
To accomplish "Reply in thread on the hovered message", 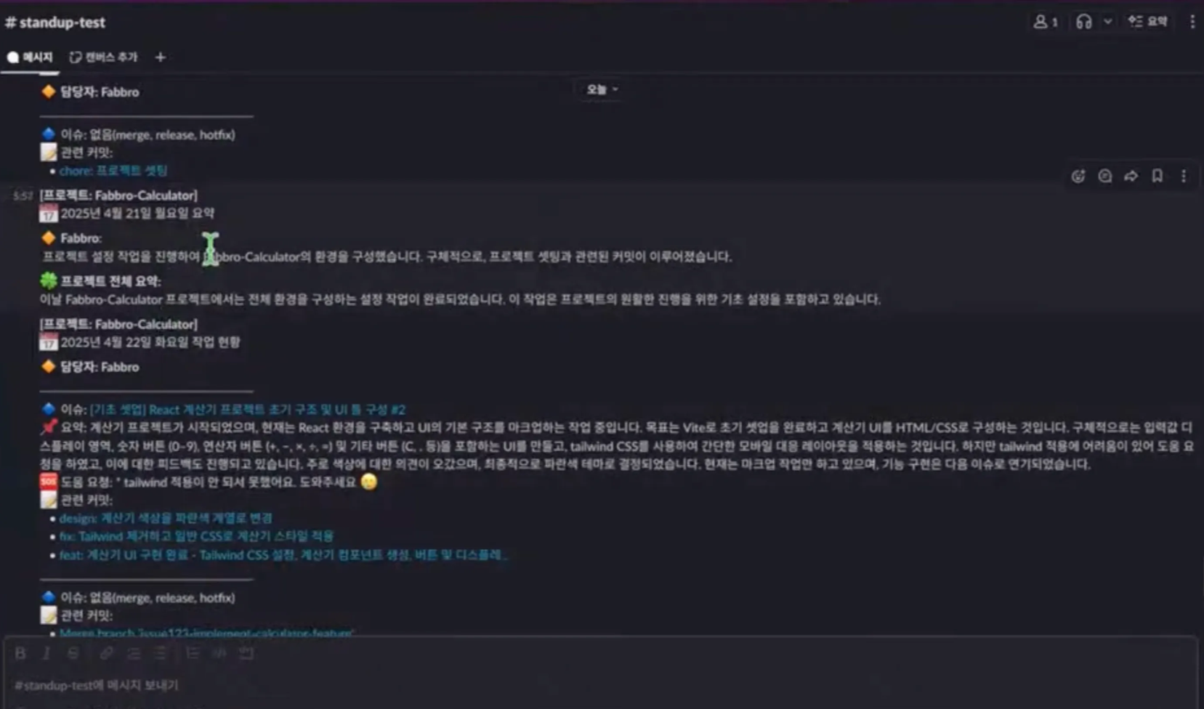I will (x=1104, y=176).
